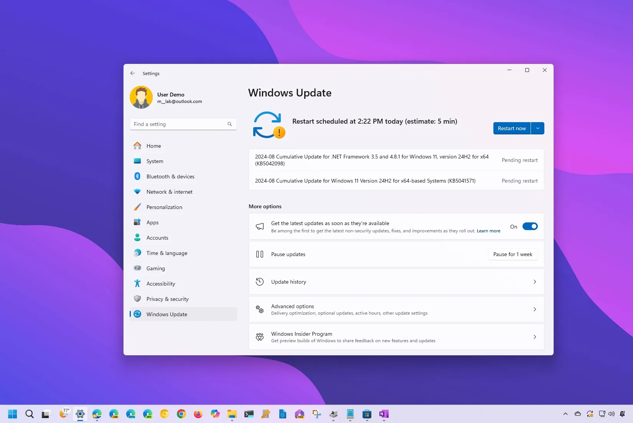633x423 pixels.
Task: Launch Edge Beta from the taskbar
Action: (x=131, y=414)
